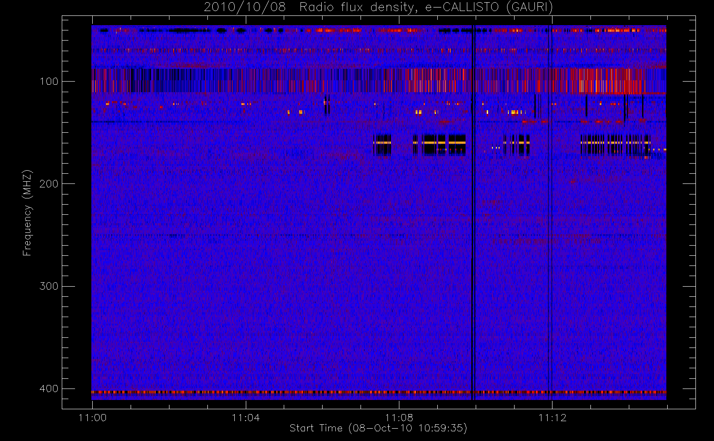Screen dimensions: 714x441
Task: Click the '11:08' time tick label
Action: coord(399,418)
